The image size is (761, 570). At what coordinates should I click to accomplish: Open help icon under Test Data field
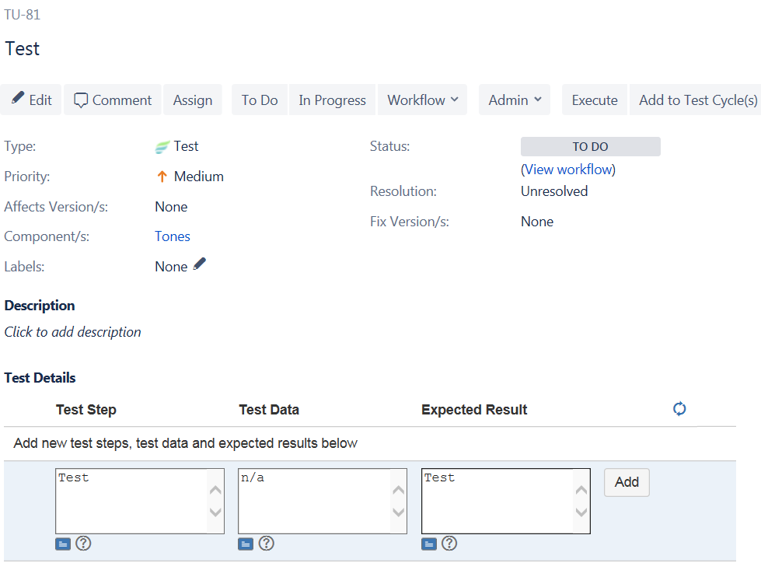pos(267,544)
